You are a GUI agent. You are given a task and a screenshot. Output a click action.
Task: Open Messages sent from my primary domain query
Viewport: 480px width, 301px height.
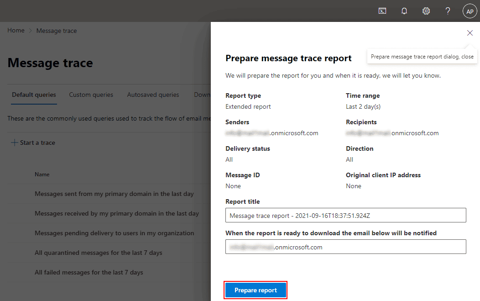(x=114, y=194)
